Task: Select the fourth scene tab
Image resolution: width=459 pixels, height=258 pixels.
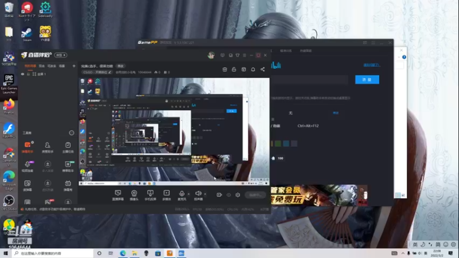Action: (62, 66)
